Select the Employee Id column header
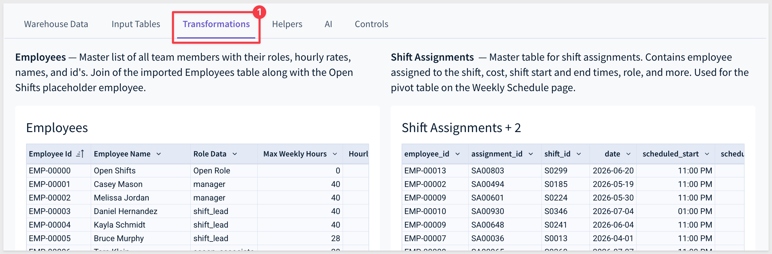 pyautogui.click(x=59, y=154)
